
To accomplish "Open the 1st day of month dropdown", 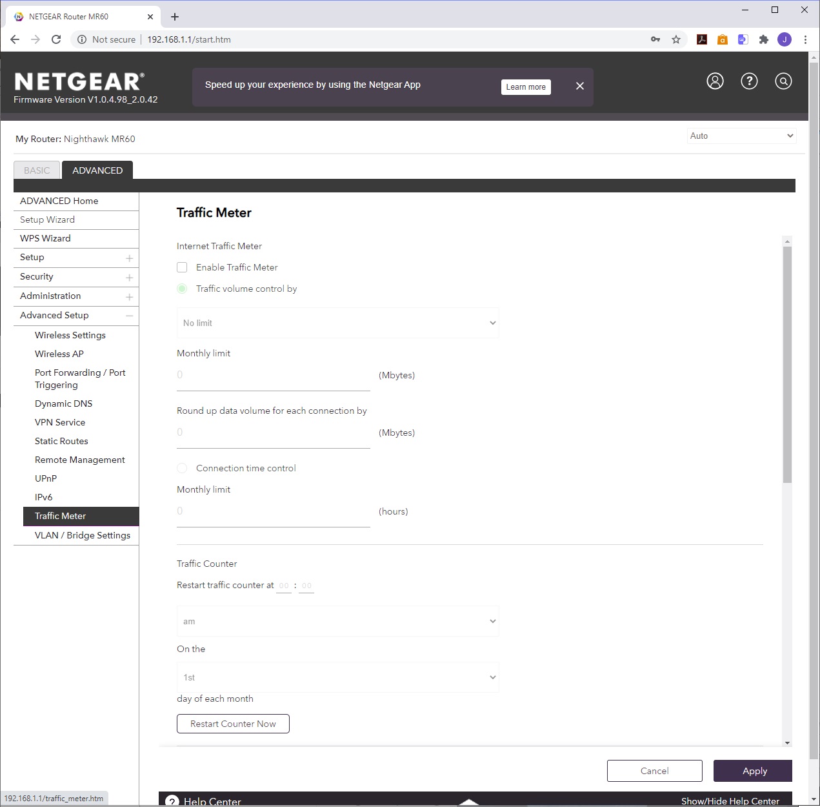I will [337, 677].
